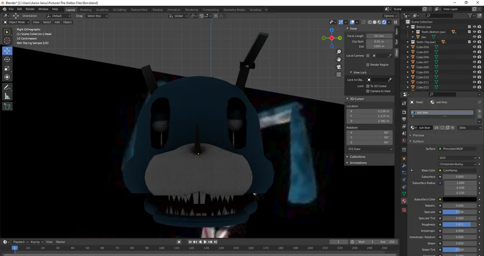Click the Playback button in timeline
The image size is (484, 256).
[x=20, y=242]
